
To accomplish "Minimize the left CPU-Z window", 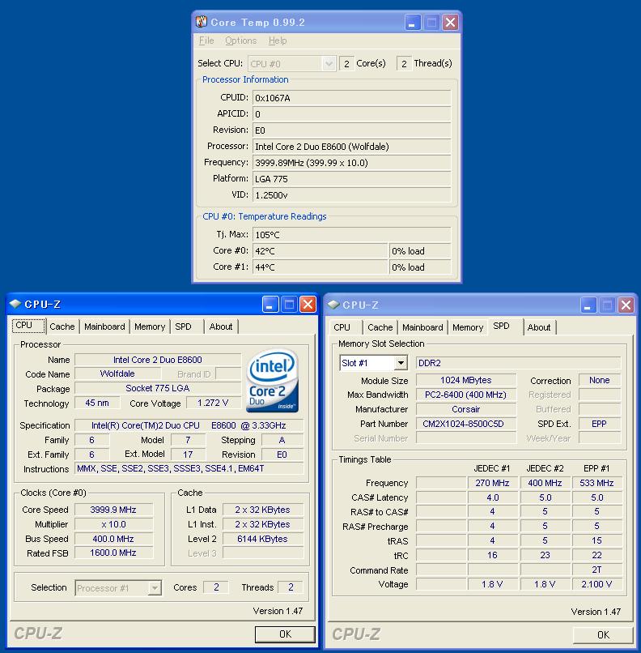I will coord(270,305).
